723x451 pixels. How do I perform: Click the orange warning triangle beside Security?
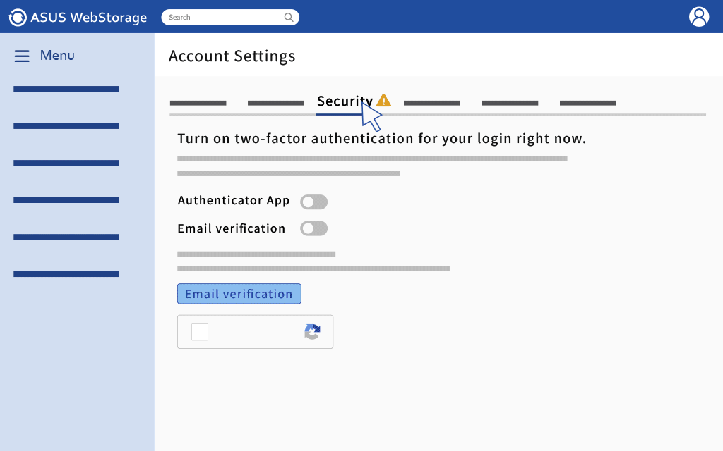[x=383, y=100]
